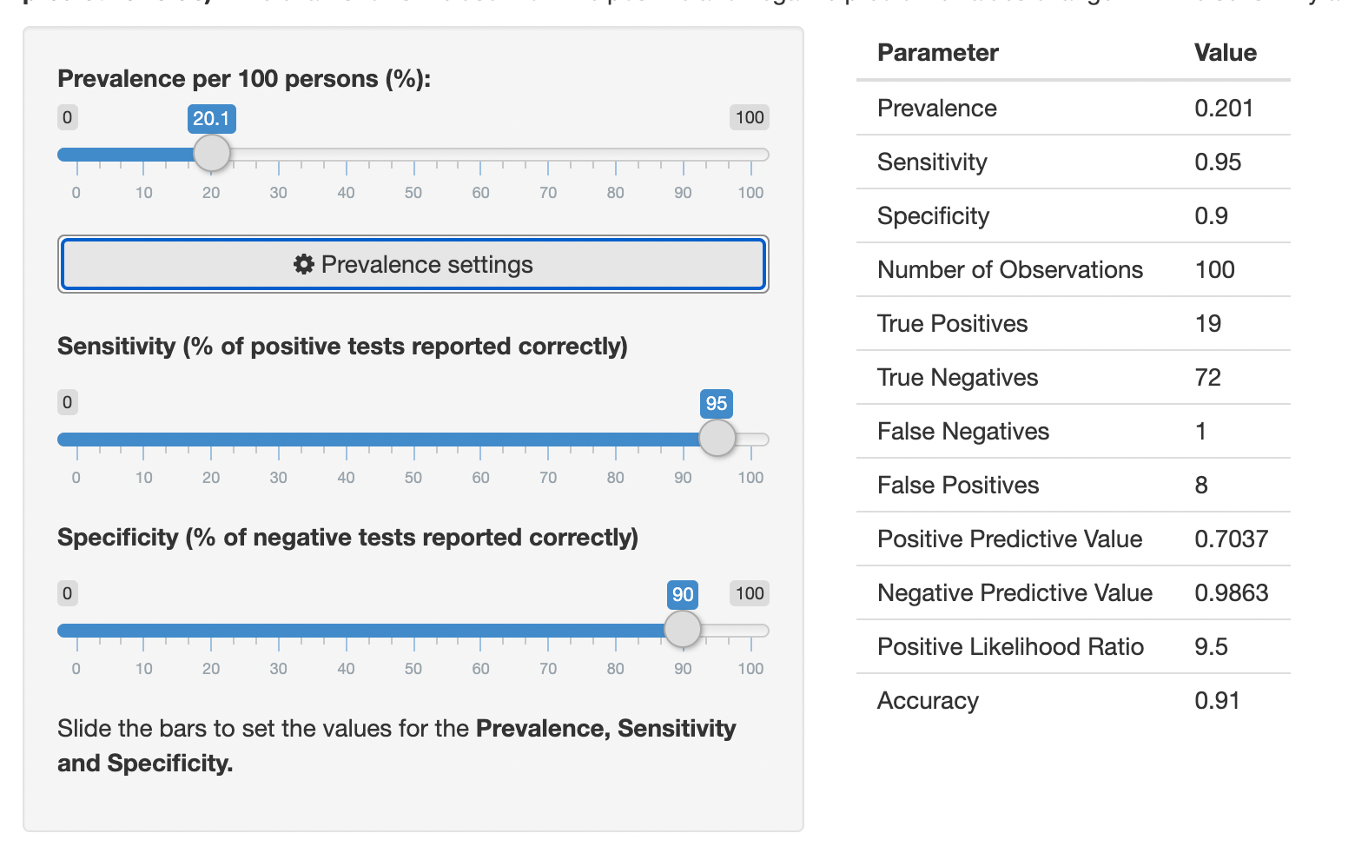Click Sensitivity slider minimum label 0
1355x853 pixels.
(67, 402)
